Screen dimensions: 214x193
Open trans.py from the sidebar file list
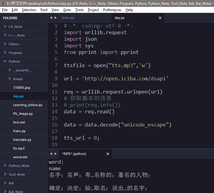click(23, 131)
